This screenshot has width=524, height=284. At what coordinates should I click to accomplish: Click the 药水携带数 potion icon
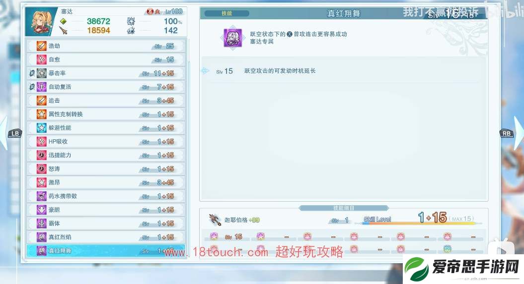pos(41,196)
